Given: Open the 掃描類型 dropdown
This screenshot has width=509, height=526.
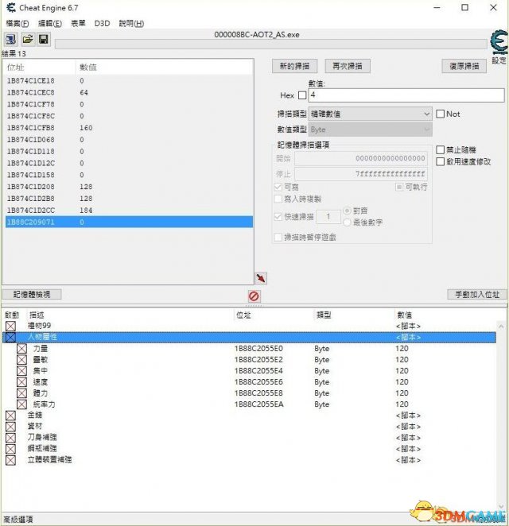Looking at the screenshot, I should (x=370, y=114).
